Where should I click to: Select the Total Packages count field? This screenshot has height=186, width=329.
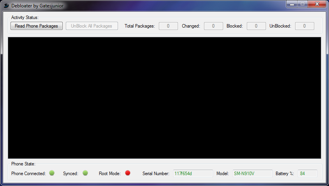[168, 26]
